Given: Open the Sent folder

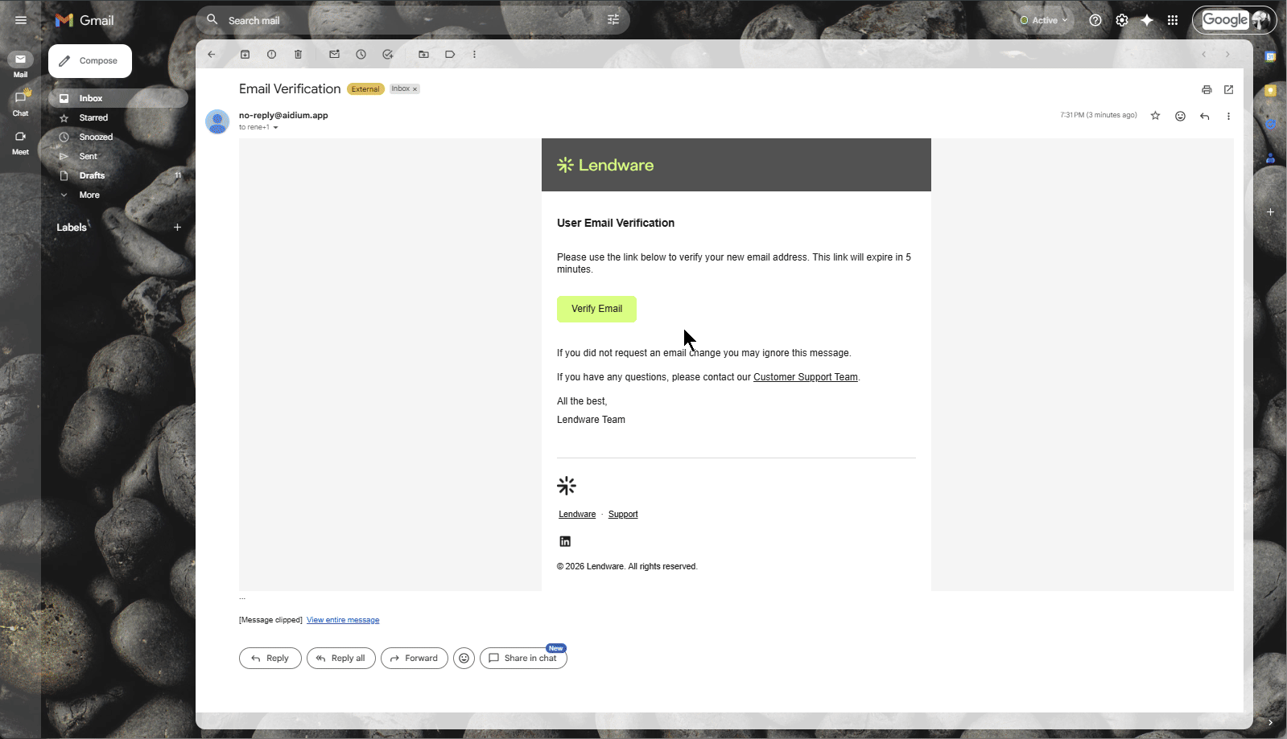Looking at the screenshot, I should pyautogui.click(x=118, y=156).
